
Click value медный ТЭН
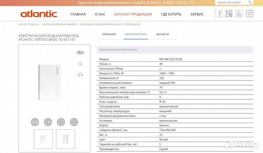tap(167, 83)
